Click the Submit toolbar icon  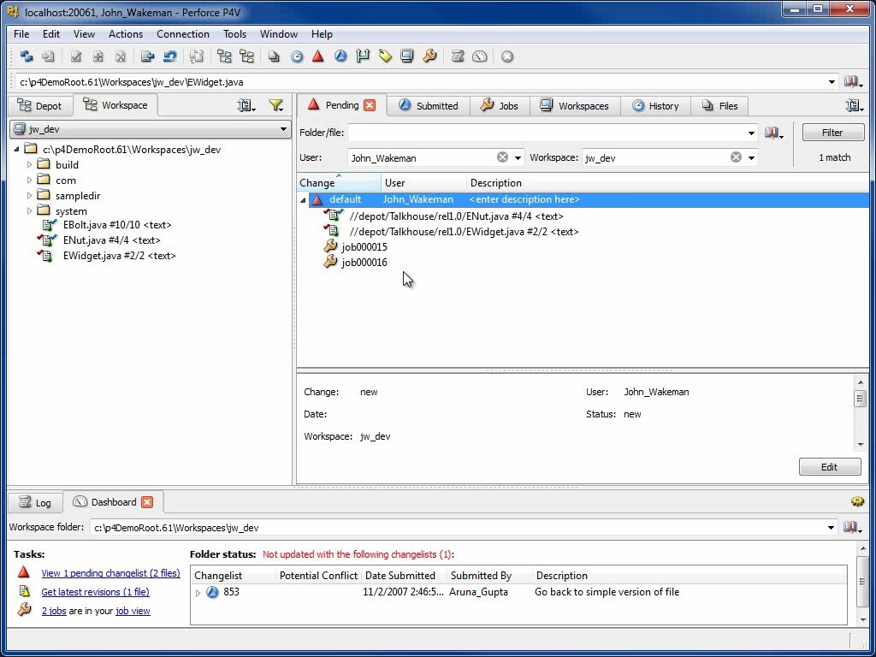pos(147,56)
